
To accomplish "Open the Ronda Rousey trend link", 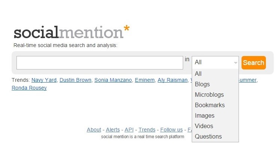I will [29, 88].
